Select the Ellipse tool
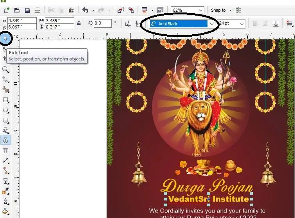 coord(5,110)
